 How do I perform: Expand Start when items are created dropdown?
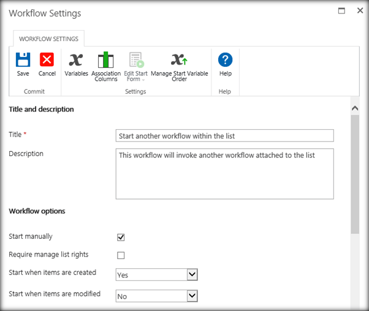[192, 274]
